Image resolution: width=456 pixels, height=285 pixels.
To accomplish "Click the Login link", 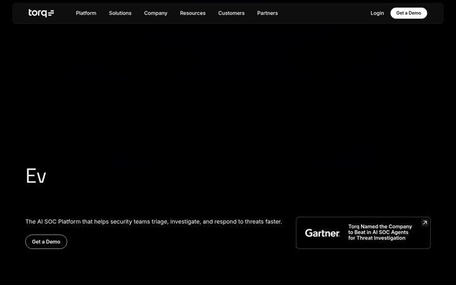I will 377,13.
